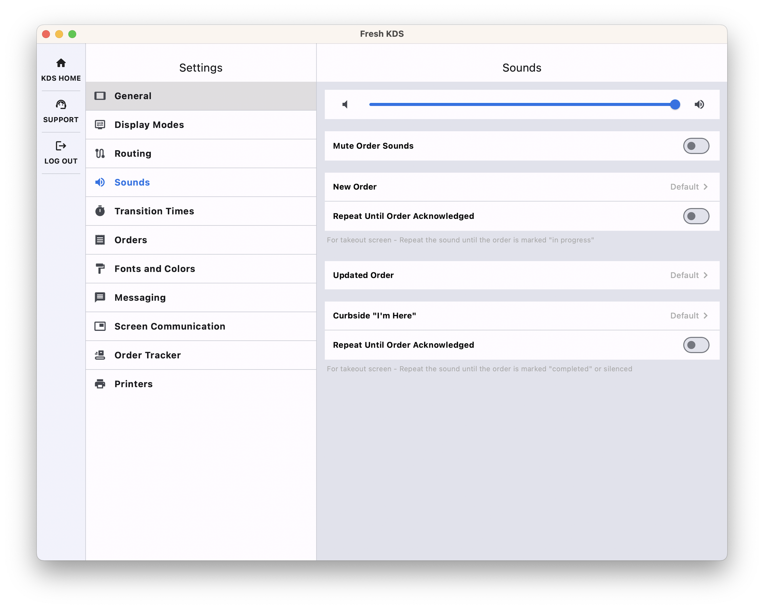Open Curbside "I'm Here" Default chevron
This screenshot has height=609, width=764.
(705, 315)
